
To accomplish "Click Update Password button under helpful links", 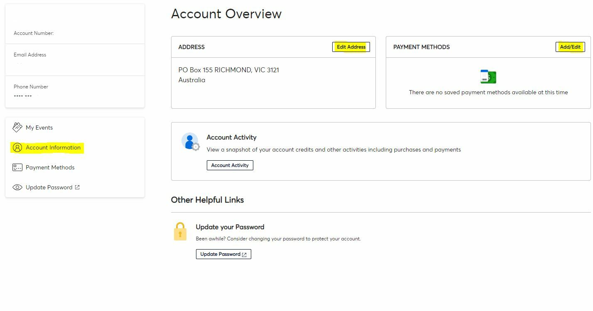I will pyautogui.click(x=223, y=254).
